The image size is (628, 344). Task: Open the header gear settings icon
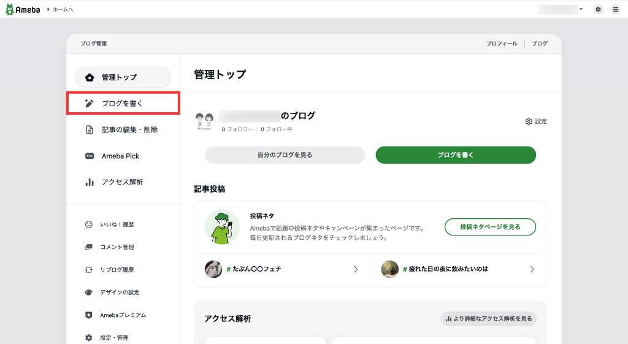click(598, 9)
